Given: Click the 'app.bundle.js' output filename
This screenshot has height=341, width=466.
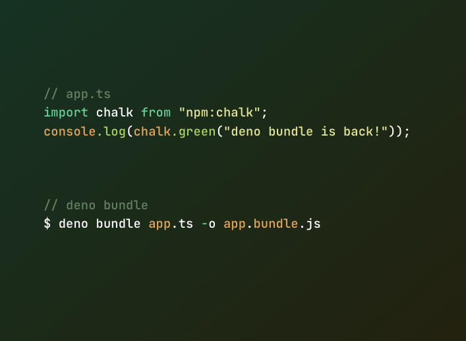Looking at the screenshot, I should coord(272,224).
